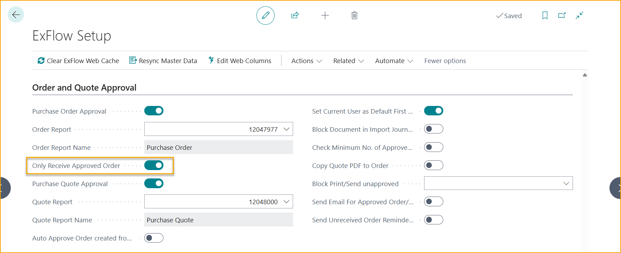Click the Edit Web Columns lightning icon
621x253 pixels.
click(x=211, y=60)
